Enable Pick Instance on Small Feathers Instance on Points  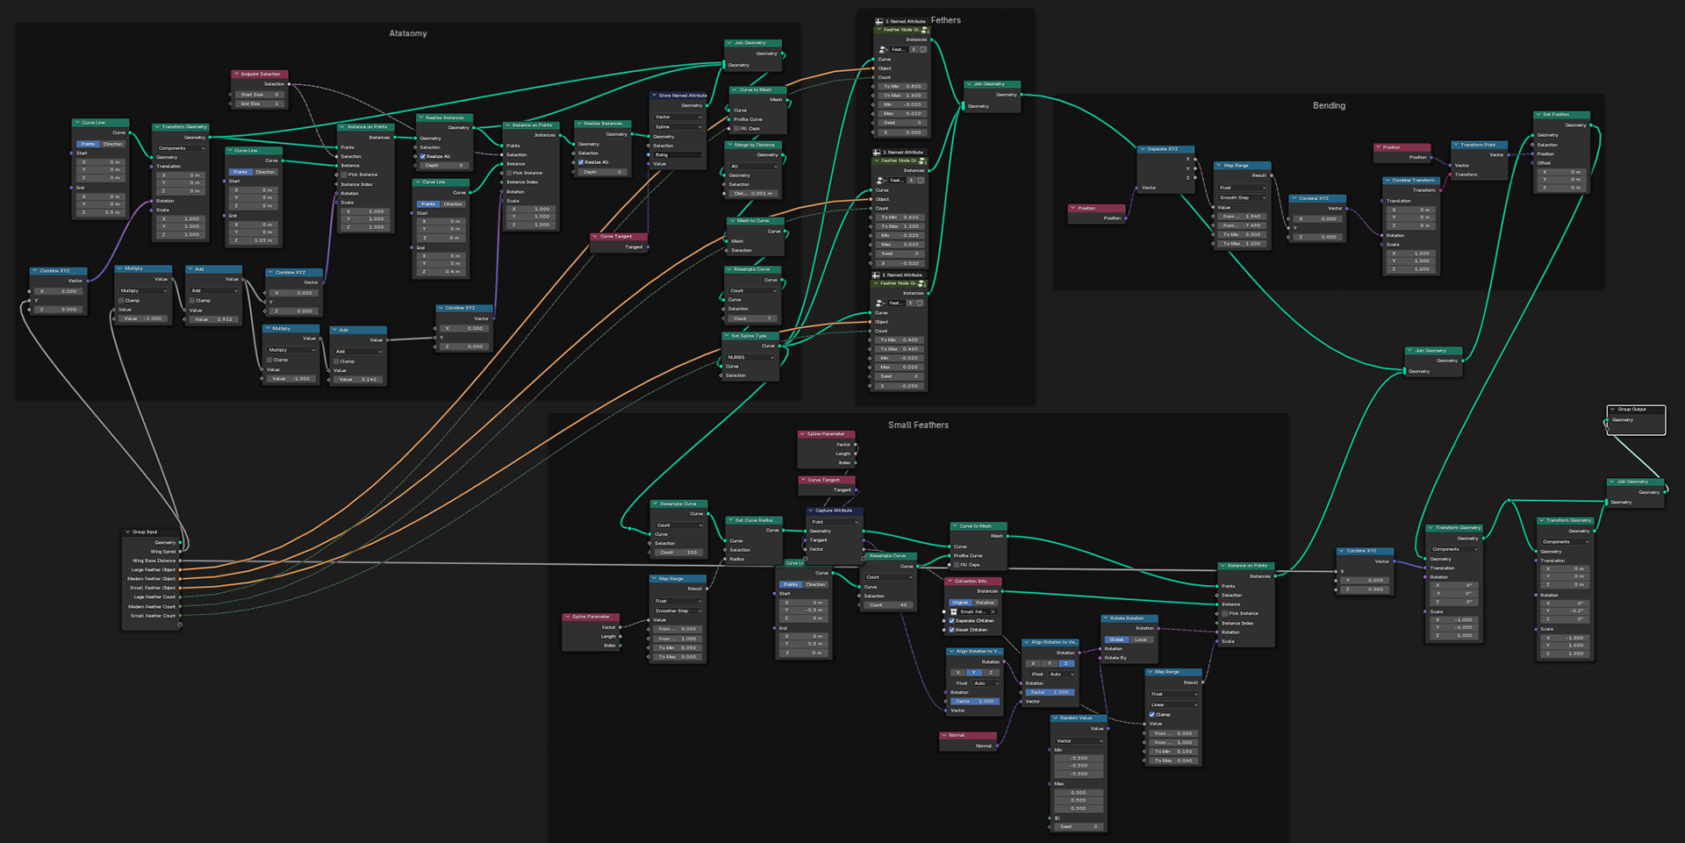pyautogui.click(x=1225, y=613)
